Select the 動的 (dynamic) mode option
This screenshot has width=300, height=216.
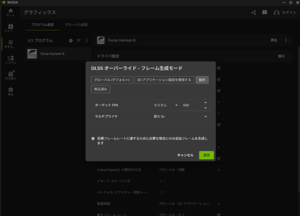[x=202, y=80]
